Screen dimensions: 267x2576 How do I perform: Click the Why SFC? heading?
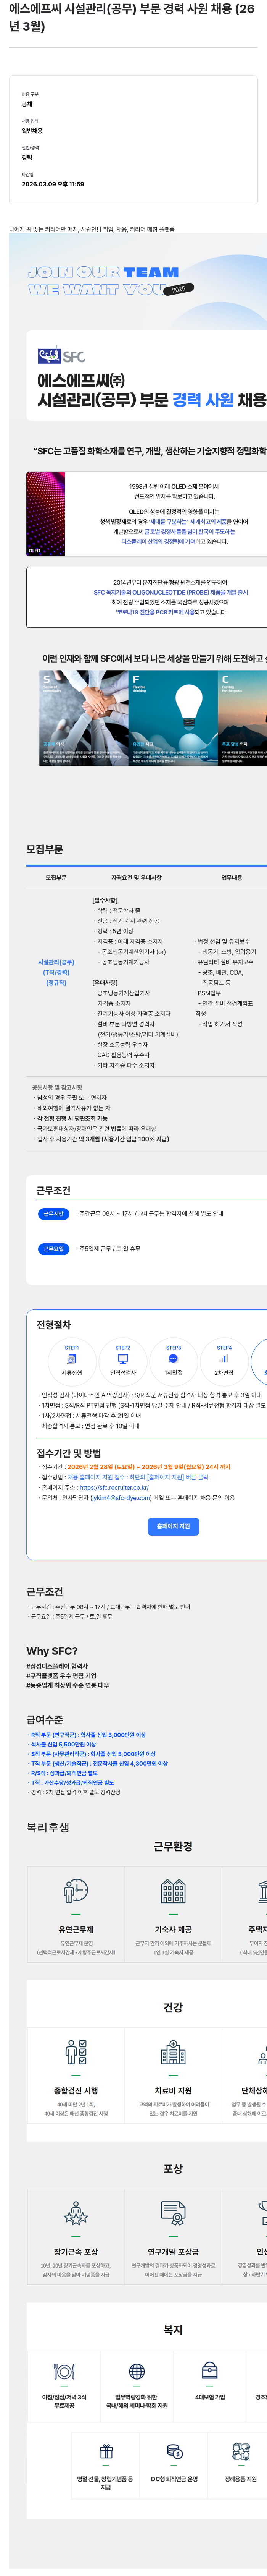(52, 1651)
